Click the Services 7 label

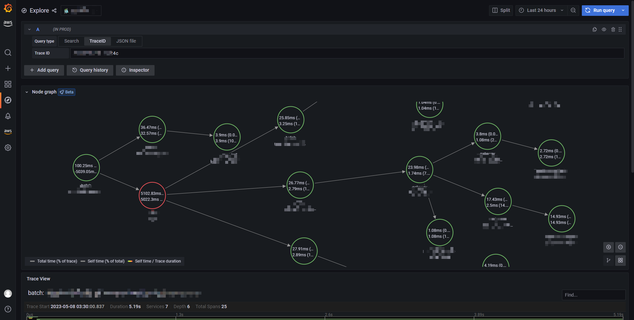pyautogui.click(x=157, y=306)
